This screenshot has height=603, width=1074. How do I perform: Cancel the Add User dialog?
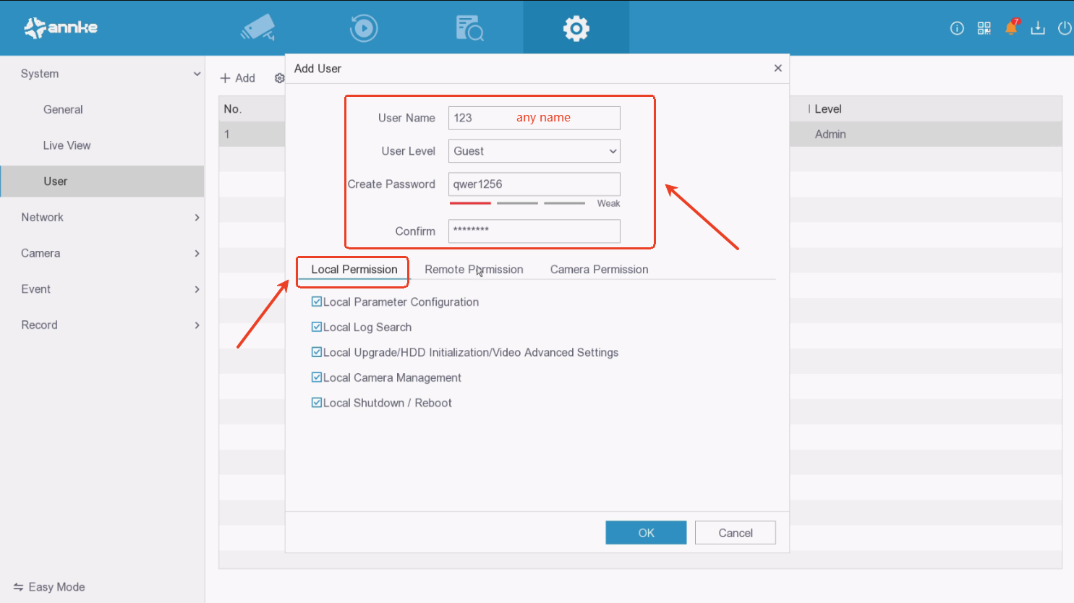pyautogui.click(x=735, y=533)
